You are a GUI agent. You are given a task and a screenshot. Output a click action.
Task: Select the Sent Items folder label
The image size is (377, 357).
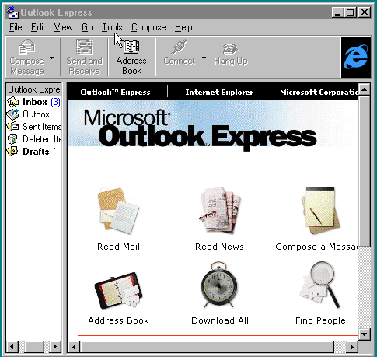[42, 127]
